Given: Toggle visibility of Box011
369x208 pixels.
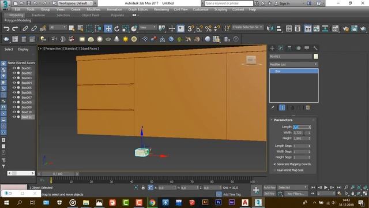Looking at the screenshot, I should 14,117.
